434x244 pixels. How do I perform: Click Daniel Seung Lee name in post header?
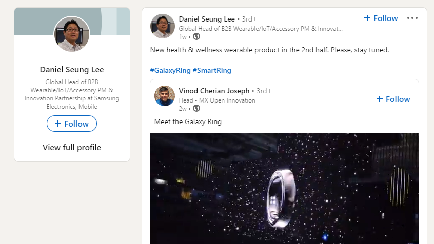[207, 19]
